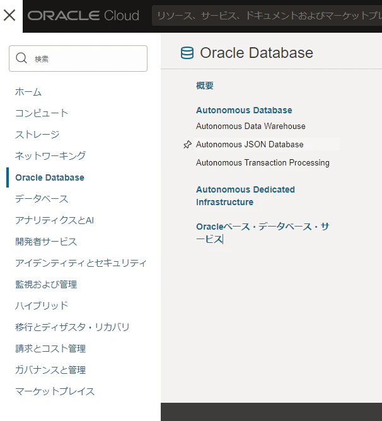Open アナリティクスとAI menu category
This screenshot has width=382, height=421.
[x=55, y=220]
